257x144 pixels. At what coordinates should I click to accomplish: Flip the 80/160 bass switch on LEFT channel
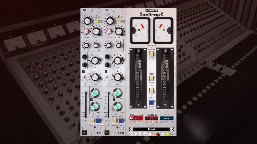84,77
